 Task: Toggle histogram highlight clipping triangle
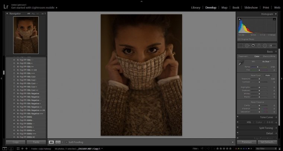[274, 19]
